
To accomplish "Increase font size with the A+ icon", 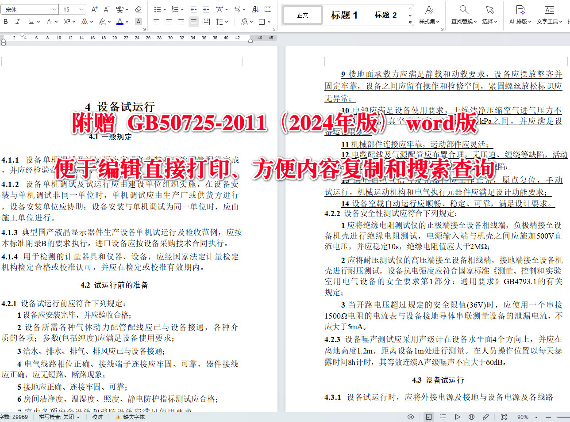I will point(94,9).
